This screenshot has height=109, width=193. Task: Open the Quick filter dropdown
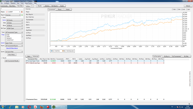pos(14,52)
